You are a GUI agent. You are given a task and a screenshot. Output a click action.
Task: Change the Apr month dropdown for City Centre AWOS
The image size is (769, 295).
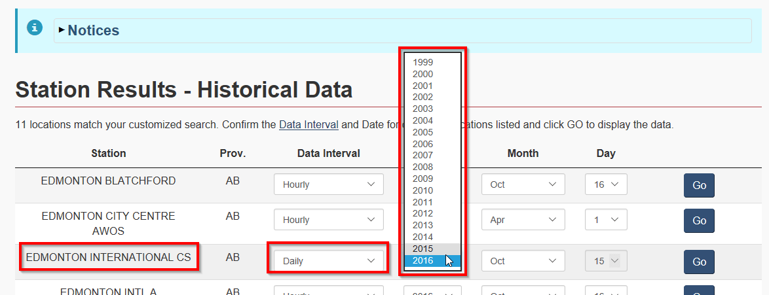point(523,220)
